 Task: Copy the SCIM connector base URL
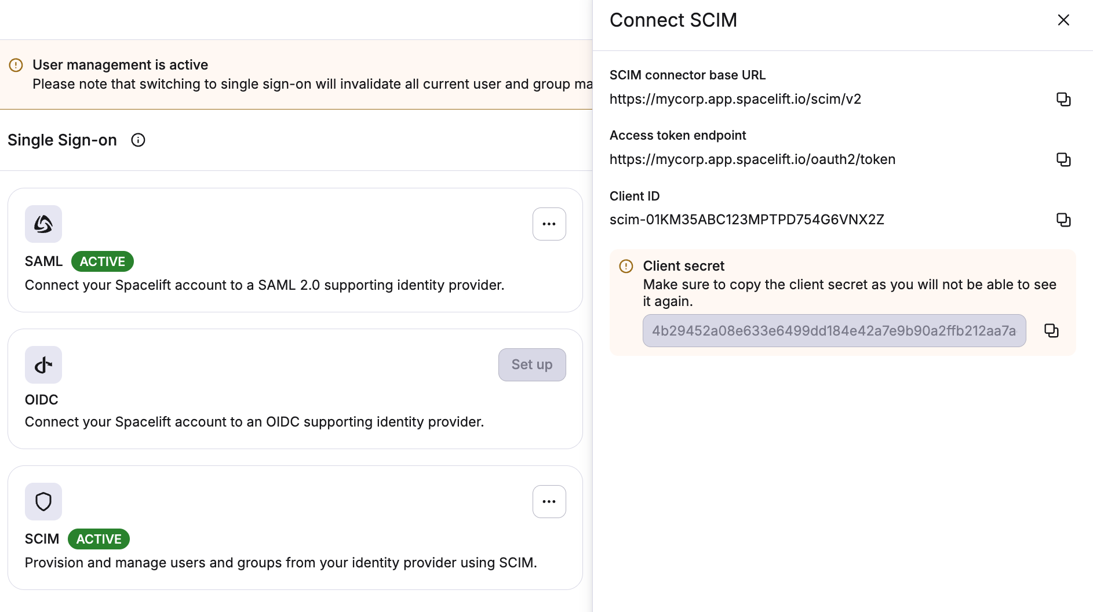[x=1064, y=99]
